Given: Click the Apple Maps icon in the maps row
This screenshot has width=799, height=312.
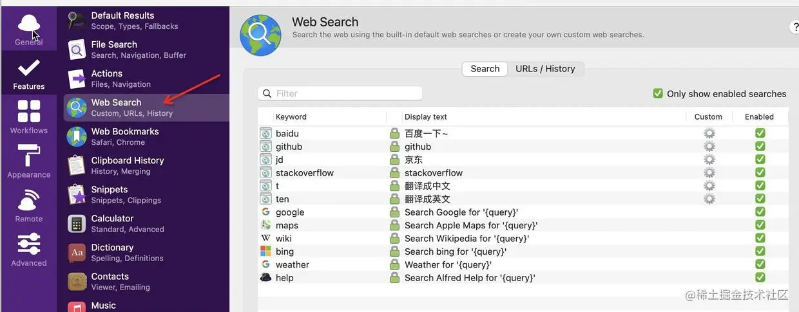Looking at the screenshot, I should [265, 225].
